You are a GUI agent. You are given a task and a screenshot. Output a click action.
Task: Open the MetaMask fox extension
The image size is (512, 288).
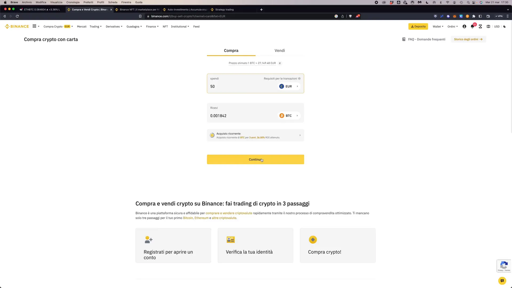pos(454,16)
